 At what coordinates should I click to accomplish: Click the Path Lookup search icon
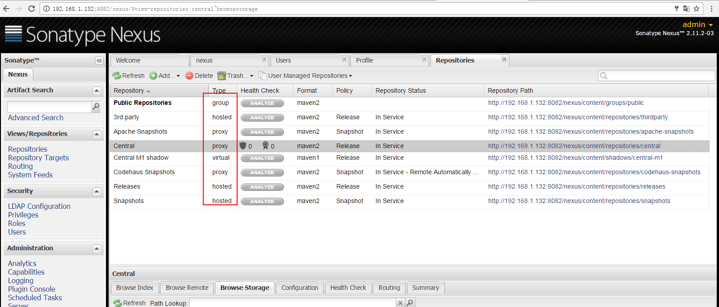[410, 303]
